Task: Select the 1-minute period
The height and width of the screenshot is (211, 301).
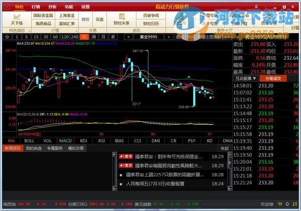Action: tap(17, 37)
